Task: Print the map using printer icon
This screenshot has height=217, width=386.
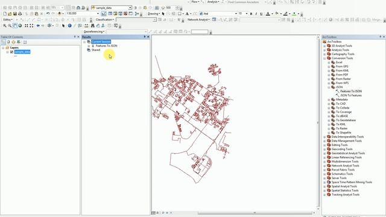Action: (20, 14)
